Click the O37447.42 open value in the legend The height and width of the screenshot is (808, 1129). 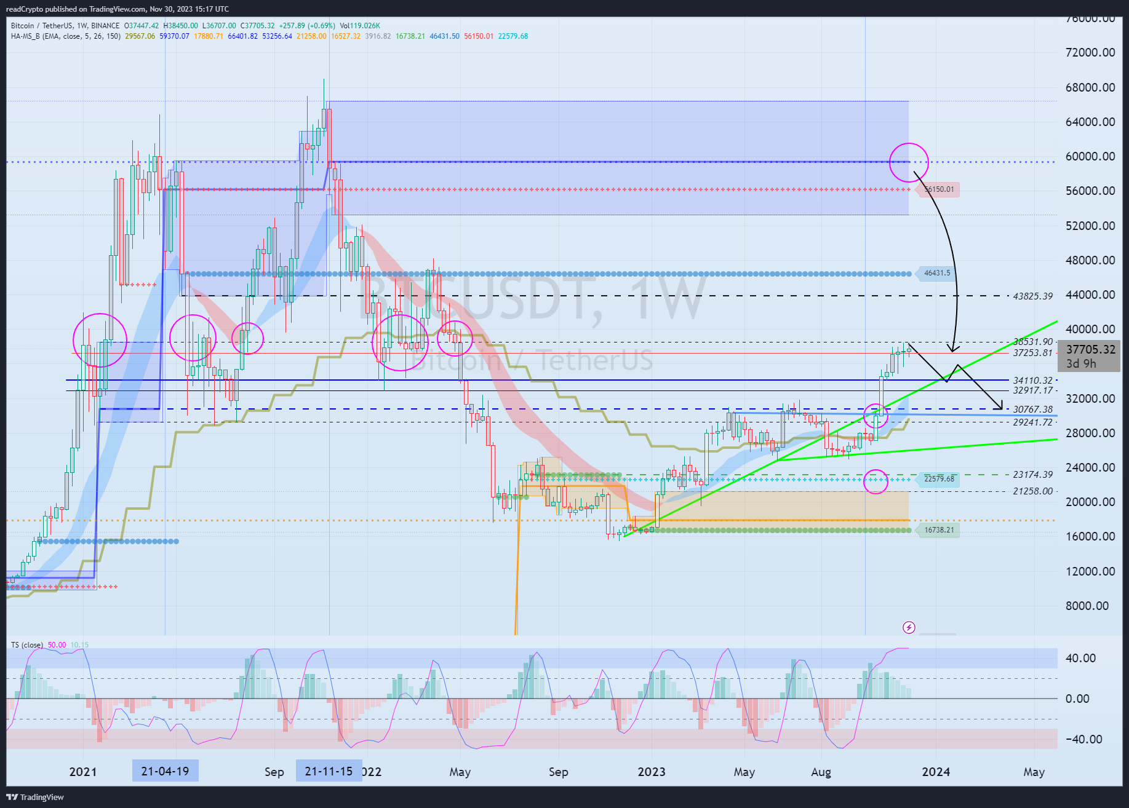click(142, 26)
